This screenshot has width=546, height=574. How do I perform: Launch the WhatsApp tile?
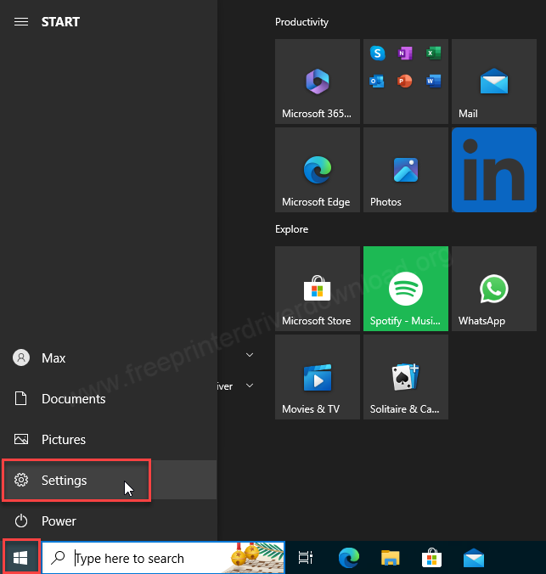pos(493,289)
